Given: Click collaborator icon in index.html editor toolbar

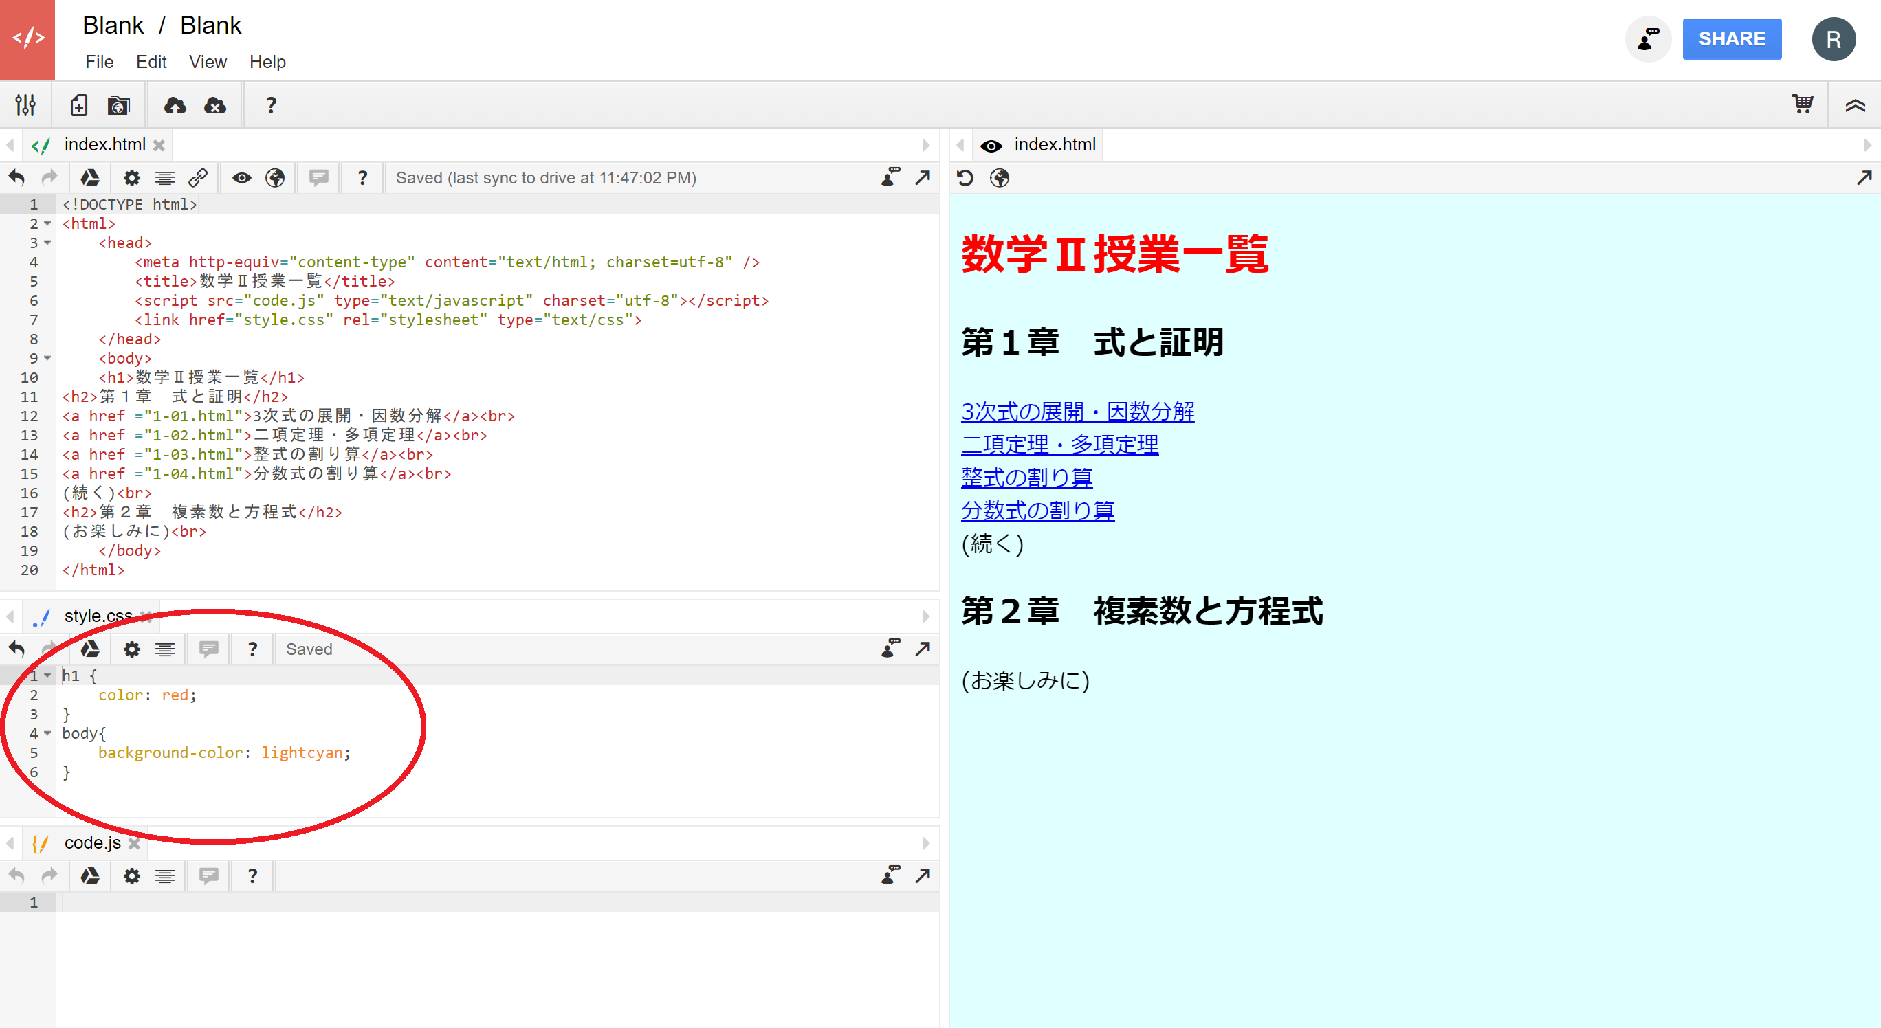Looking at the screenshot, I should pos(890,177).
